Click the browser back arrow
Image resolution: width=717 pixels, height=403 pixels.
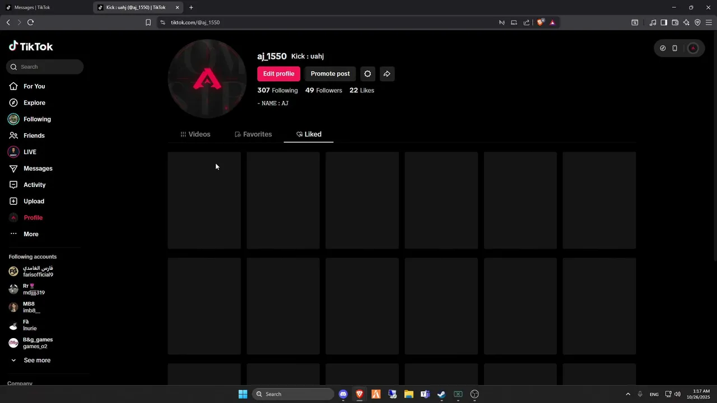(8, 22)
